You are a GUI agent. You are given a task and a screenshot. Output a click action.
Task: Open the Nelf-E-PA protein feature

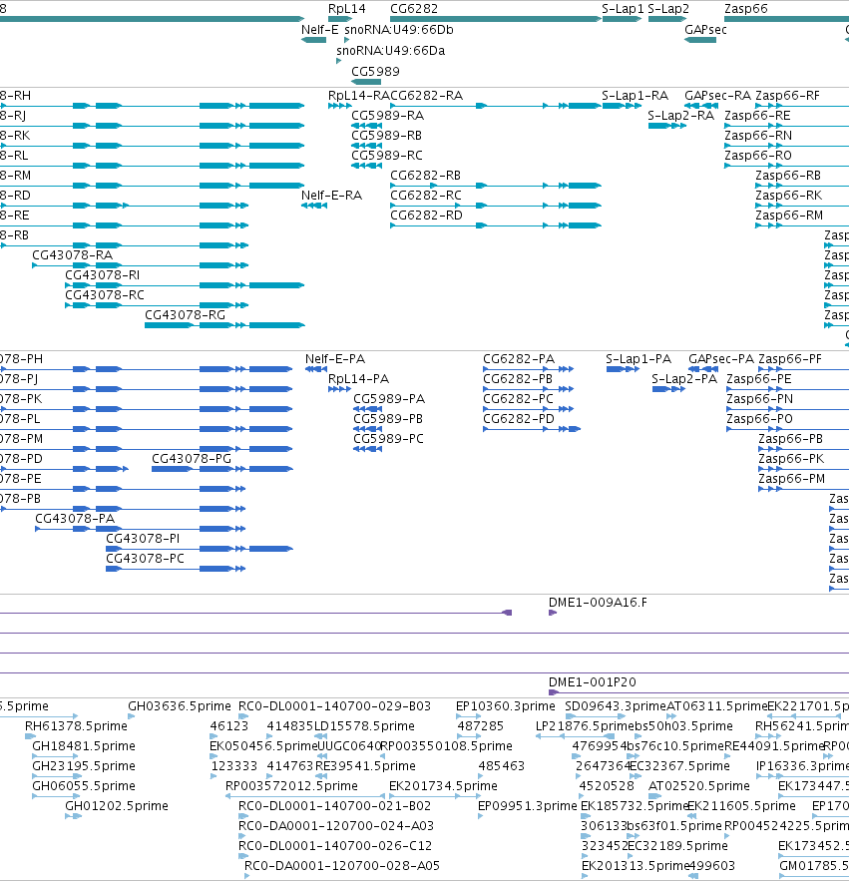[316, 369]
